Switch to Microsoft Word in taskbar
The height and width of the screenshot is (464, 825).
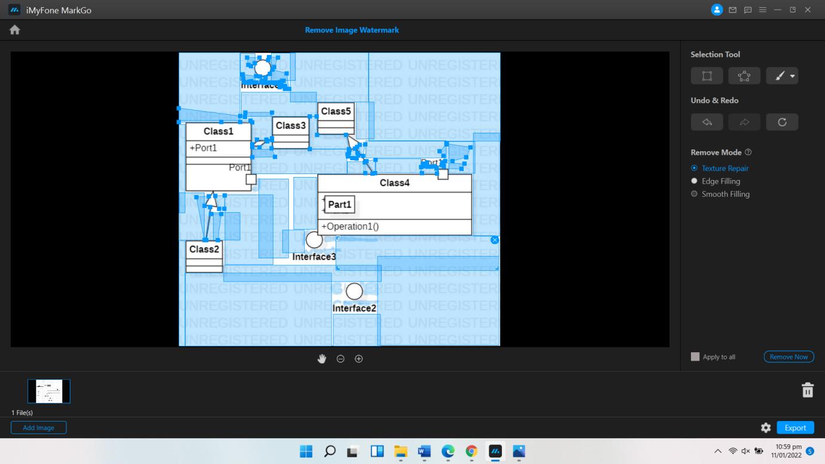point(424,451)
